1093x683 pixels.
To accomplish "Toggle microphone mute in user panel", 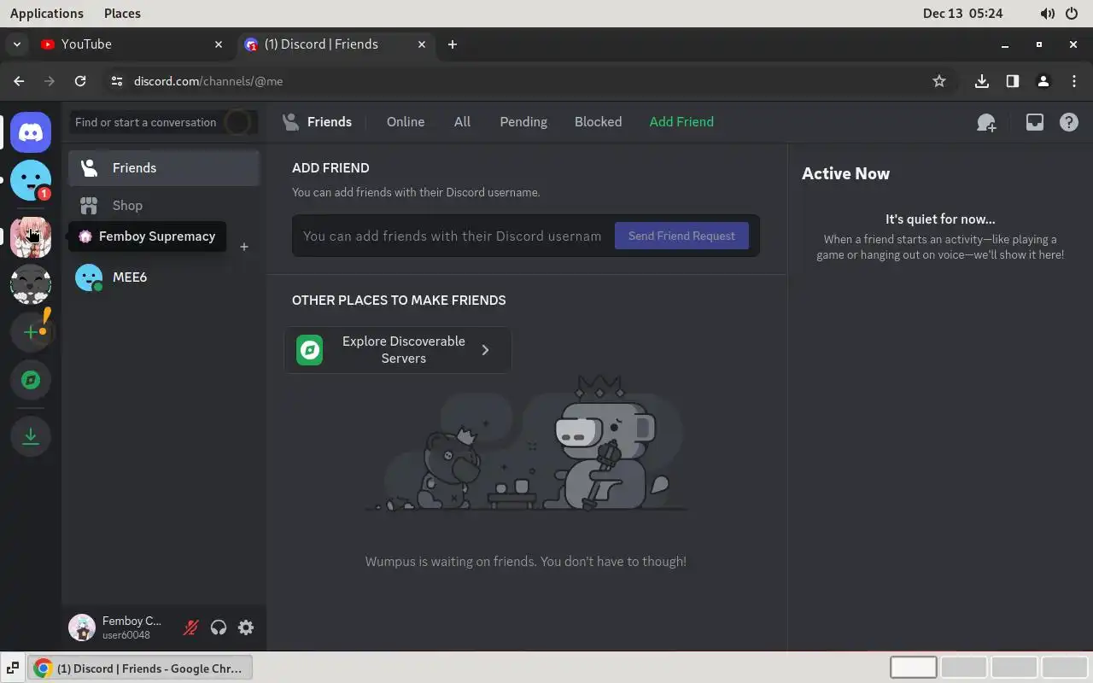I will pos(191,628).
